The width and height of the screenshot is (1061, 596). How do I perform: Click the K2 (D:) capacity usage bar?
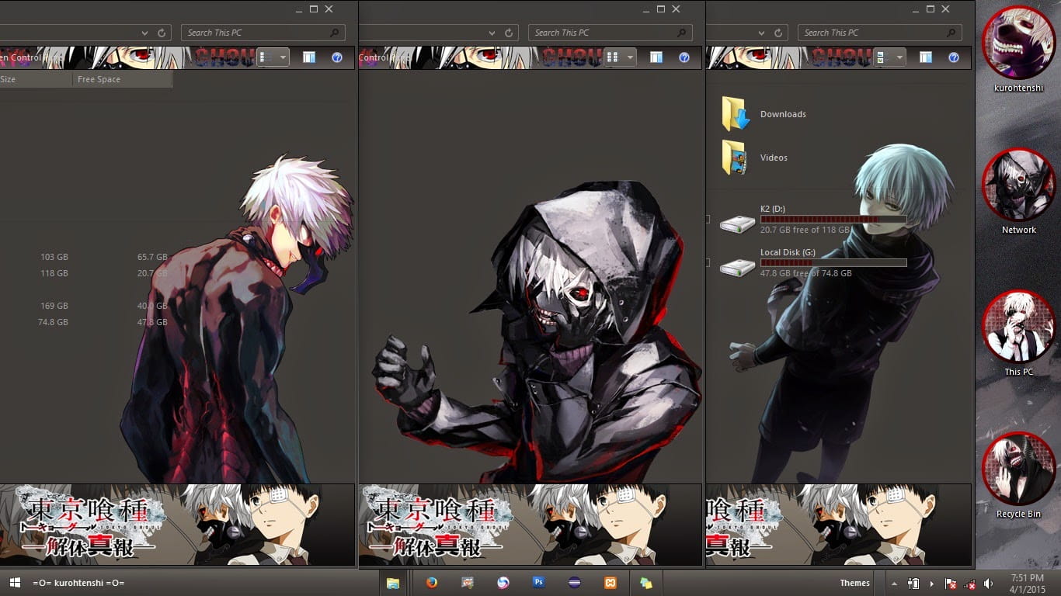(x=833, y=220)
